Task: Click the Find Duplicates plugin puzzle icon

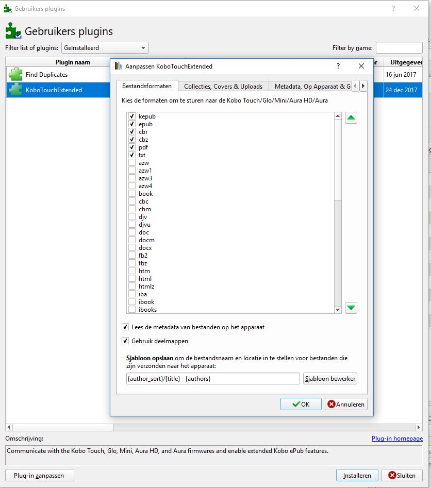Action: click(15, 74)
